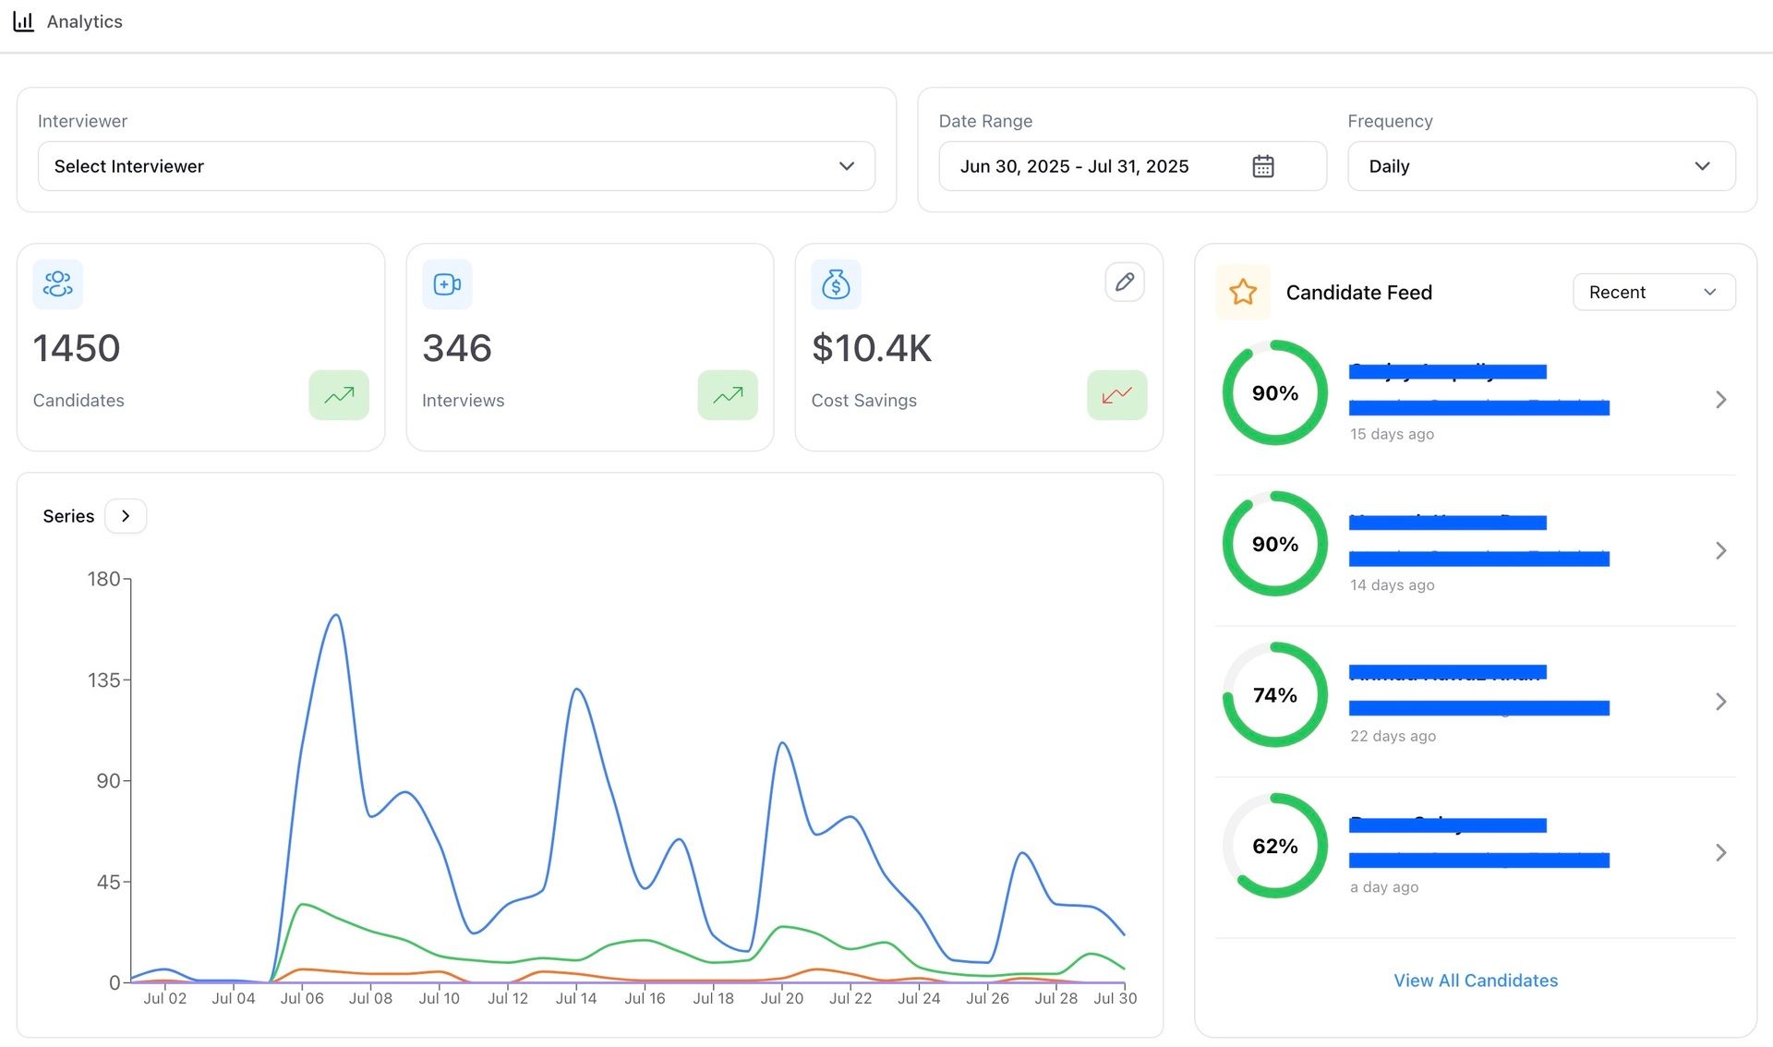1773x1047 pixels.
Task: Click the '15 days ago' timestamp
Action: (1392, 434)
